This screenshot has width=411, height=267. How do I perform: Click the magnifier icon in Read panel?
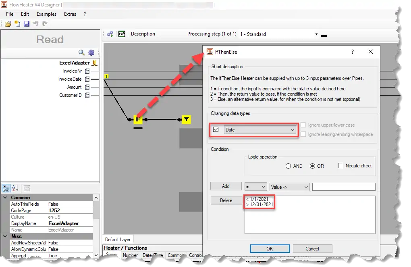81,52
